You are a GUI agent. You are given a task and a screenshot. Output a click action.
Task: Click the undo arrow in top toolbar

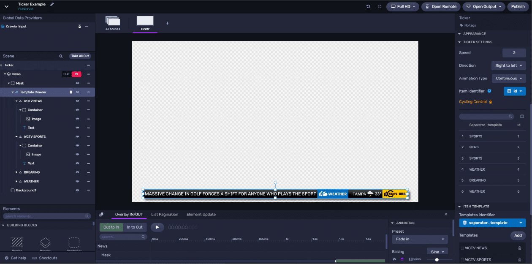pos(368,7)
